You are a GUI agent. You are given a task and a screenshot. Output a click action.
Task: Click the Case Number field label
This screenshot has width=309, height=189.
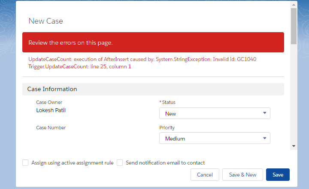click(51, 128)
